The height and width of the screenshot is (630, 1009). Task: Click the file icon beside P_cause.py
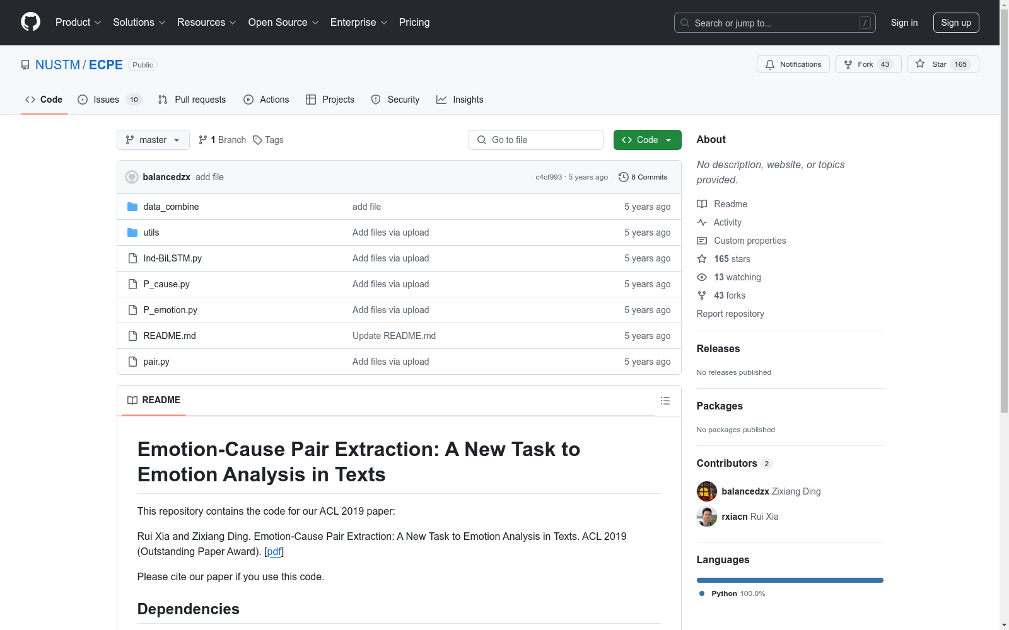[x=132, y=284]
